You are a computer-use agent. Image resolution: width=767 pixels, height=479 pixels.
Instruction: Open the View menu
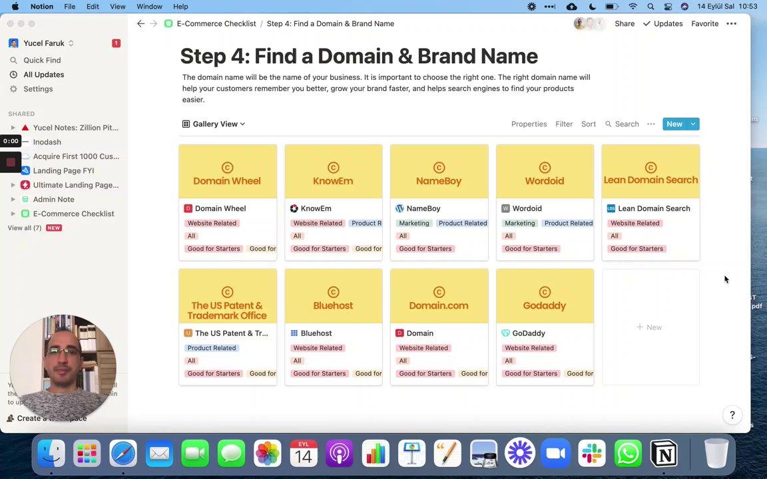(117, 7)
